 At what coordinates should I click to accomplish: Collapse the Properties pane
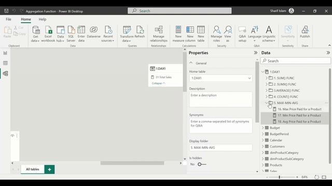(x=256, y=53)
